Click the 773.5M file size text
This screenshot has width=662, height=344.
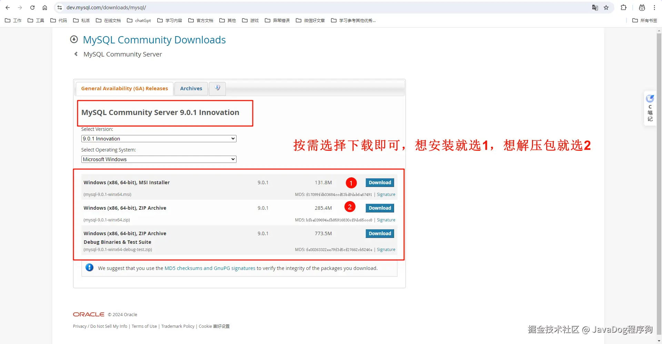323,233
